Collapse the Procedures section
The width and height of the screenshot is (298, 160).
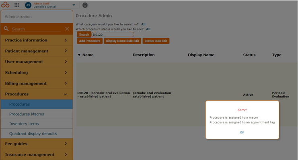[37, 94]
